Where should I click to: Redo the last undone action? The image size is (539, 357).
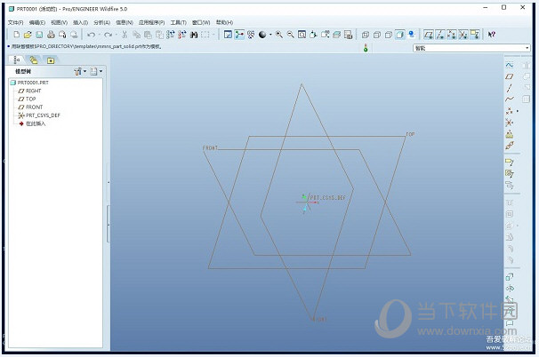pos(108,35)
